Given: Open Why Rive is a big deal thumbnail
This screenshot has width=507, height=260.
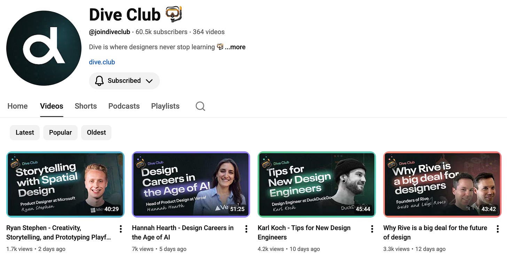Looking at the screenshot, I should (442, 184).
